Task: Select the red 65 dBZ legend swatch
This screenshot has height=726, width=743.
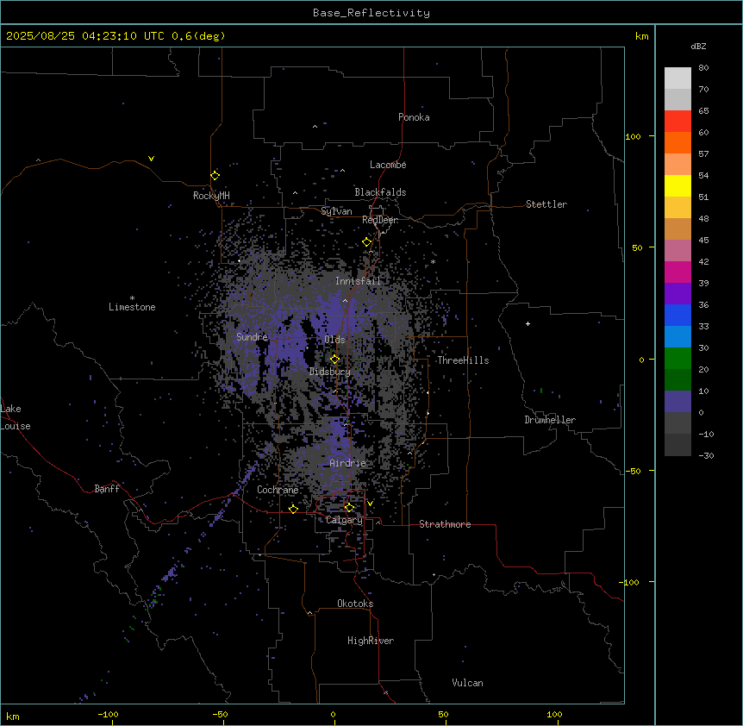Action: point(677,122)
